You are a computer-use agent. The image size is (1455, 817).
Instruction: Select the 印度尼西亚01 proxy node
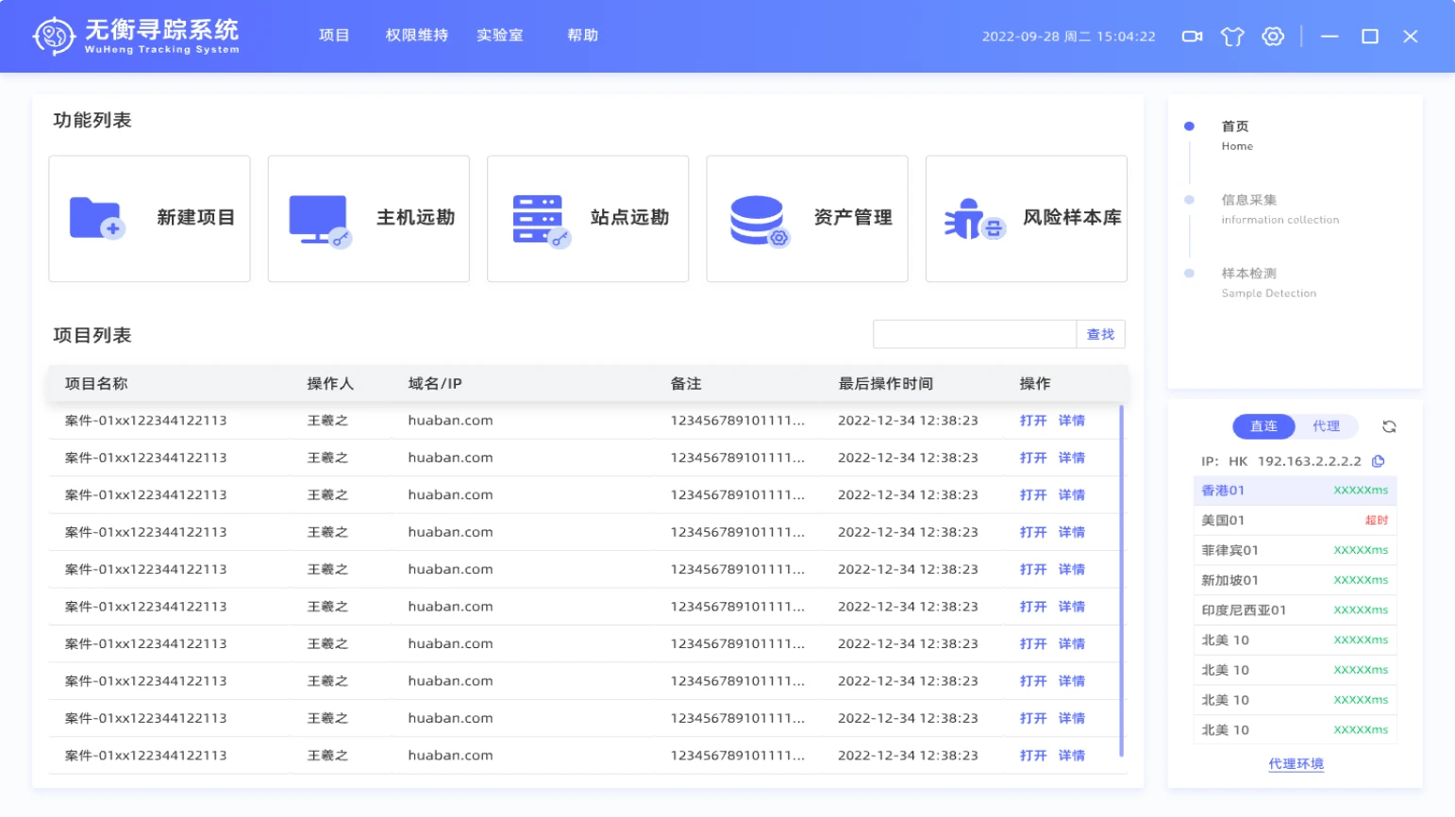point(1295,610)
